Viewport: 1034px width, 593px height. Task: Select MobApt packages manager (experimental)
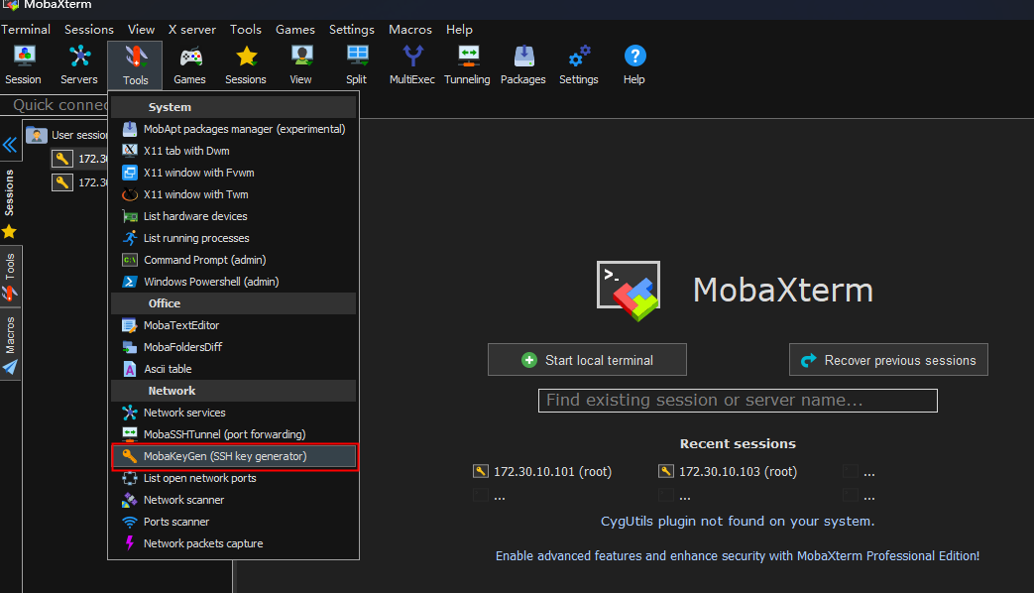click(233, 129)
